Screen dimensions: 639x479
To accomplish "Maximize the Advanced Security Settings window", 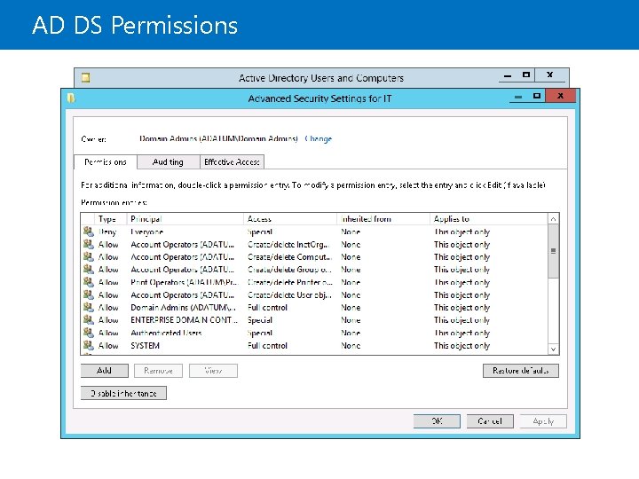I will click(537, 96).
